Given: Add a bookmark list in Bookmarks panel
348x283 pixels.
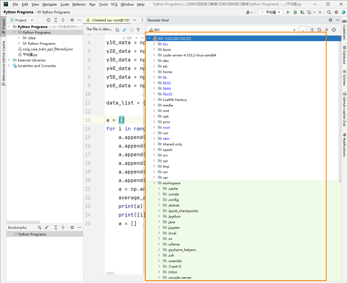Looking at the screenshot, I should 40,227.
